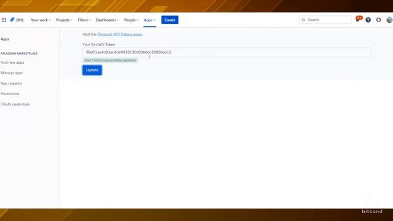Click the Your CircleCi Token label
The image size is (393, 221).
click(99, 45)
